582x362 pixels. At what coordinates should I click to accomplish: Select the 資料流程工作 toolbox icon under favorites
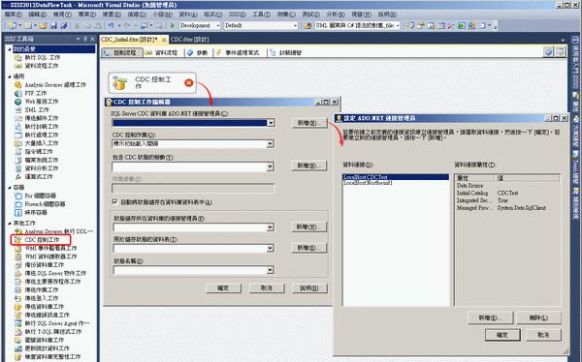pyautogui.click(x=17, y=66)
